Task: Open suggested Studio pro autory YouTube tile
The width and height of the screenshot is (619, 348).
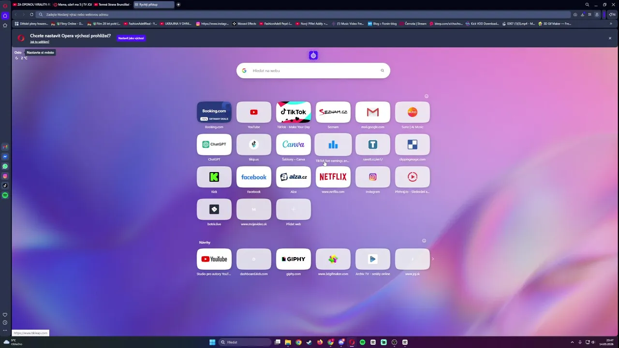Action: click(214, 259)
